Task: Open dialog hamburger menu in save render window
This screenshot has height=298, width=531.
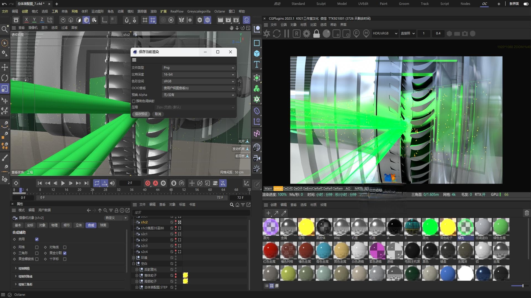Action: [x=134, y=60]
